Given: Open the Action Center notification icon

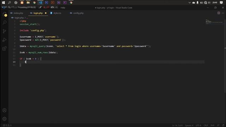Looking at the screenshot, I should [221, 2].
